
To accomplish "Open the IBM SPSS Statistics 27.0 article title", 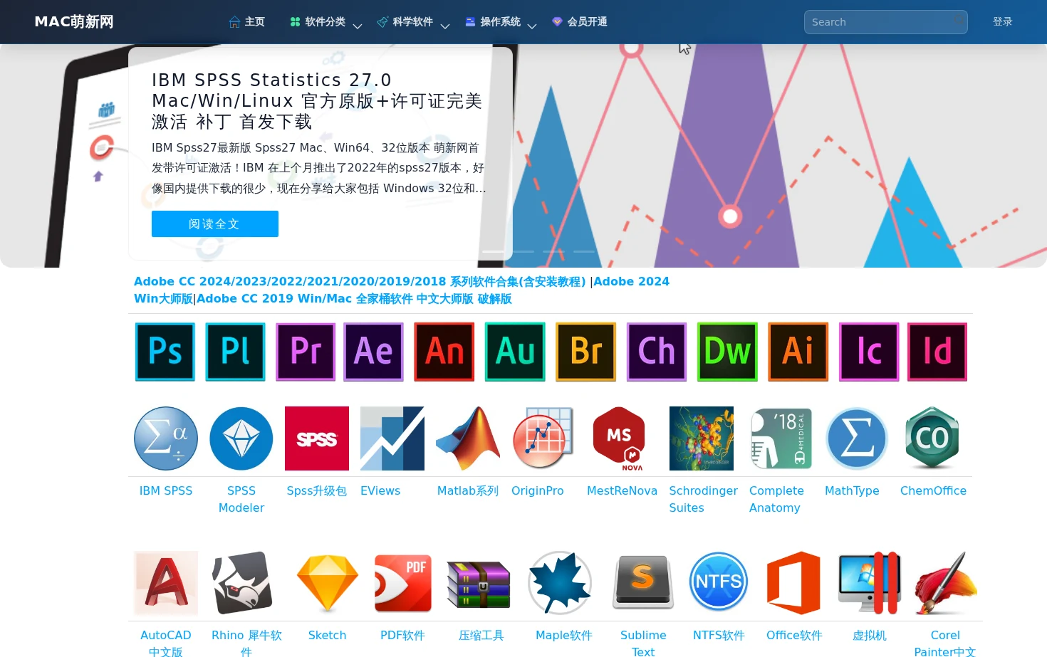I will point(318,100).
